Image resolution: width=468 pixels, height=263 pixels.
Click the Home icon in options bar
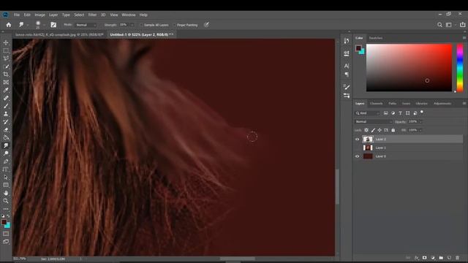pos(9,25)
